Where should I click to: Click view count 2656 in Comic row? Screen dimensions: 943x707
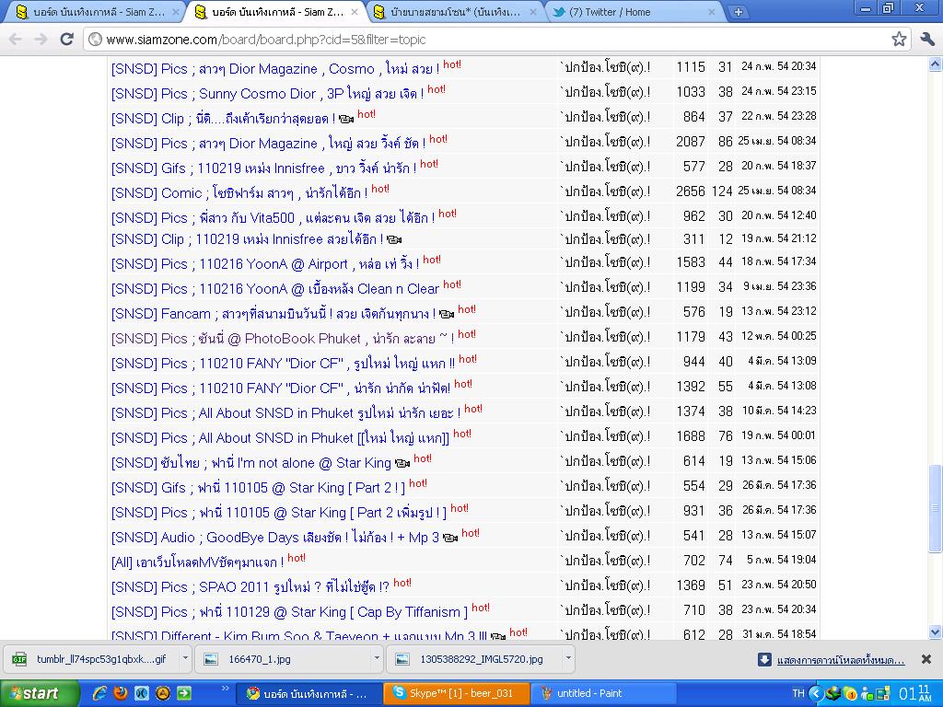[690, 191]
